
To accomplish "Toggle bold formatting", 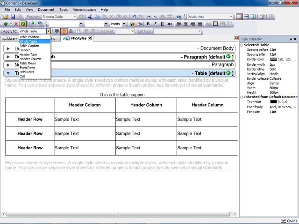I will point(148,24).
